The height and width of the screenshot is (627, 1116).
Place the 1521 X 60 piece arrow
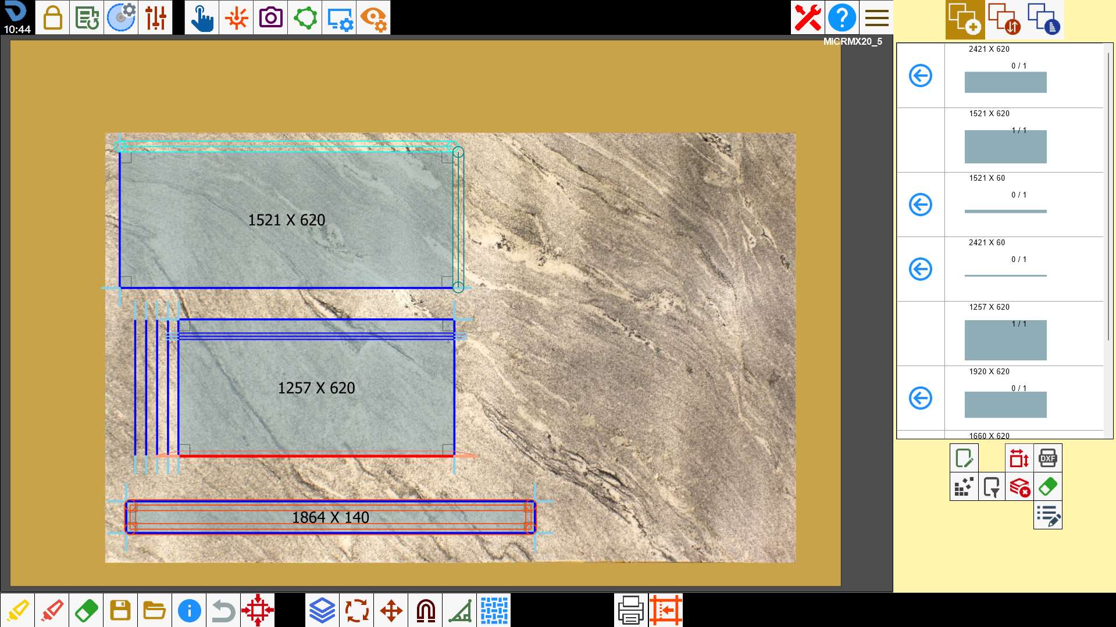click(921, 205)
